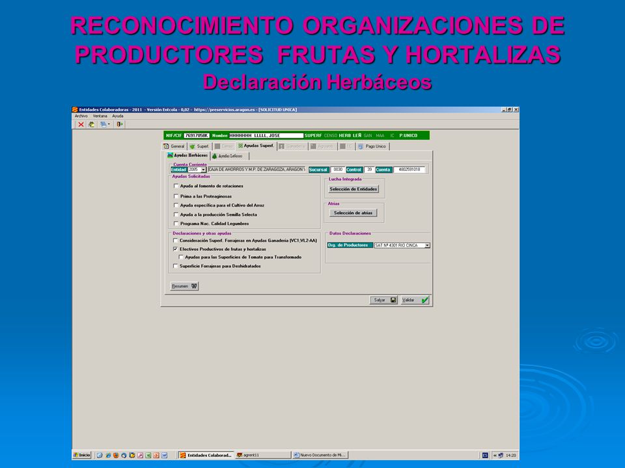The image size is (625, 468).
Task: Launch Firefox from quick launch bar
Action: [116, 455]
